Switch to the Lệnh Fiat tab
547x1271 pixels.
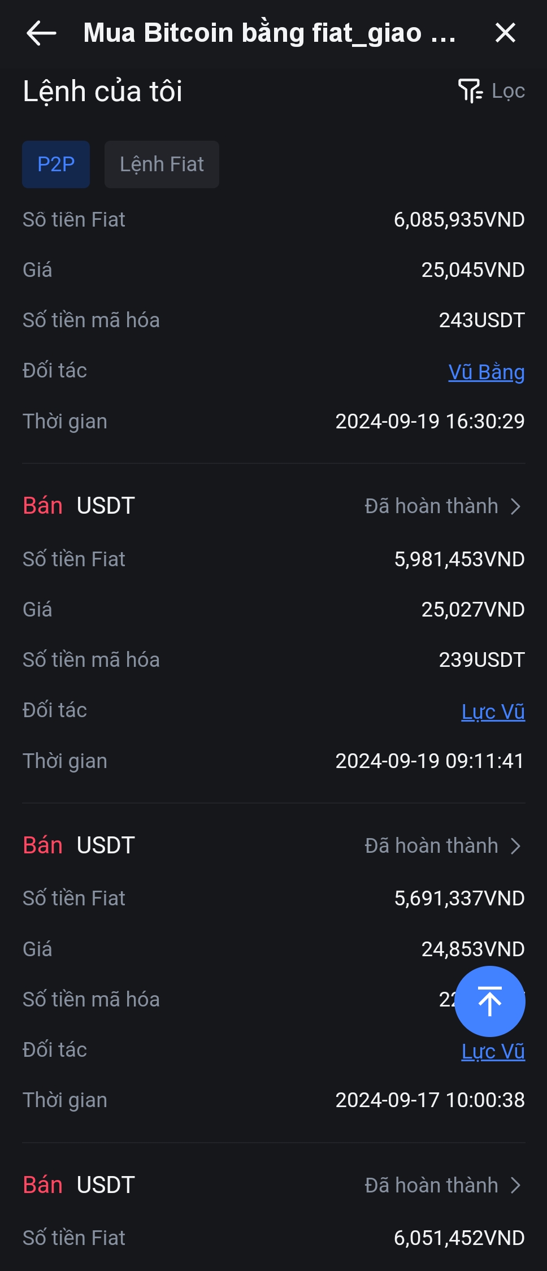(x=162, y=164)
